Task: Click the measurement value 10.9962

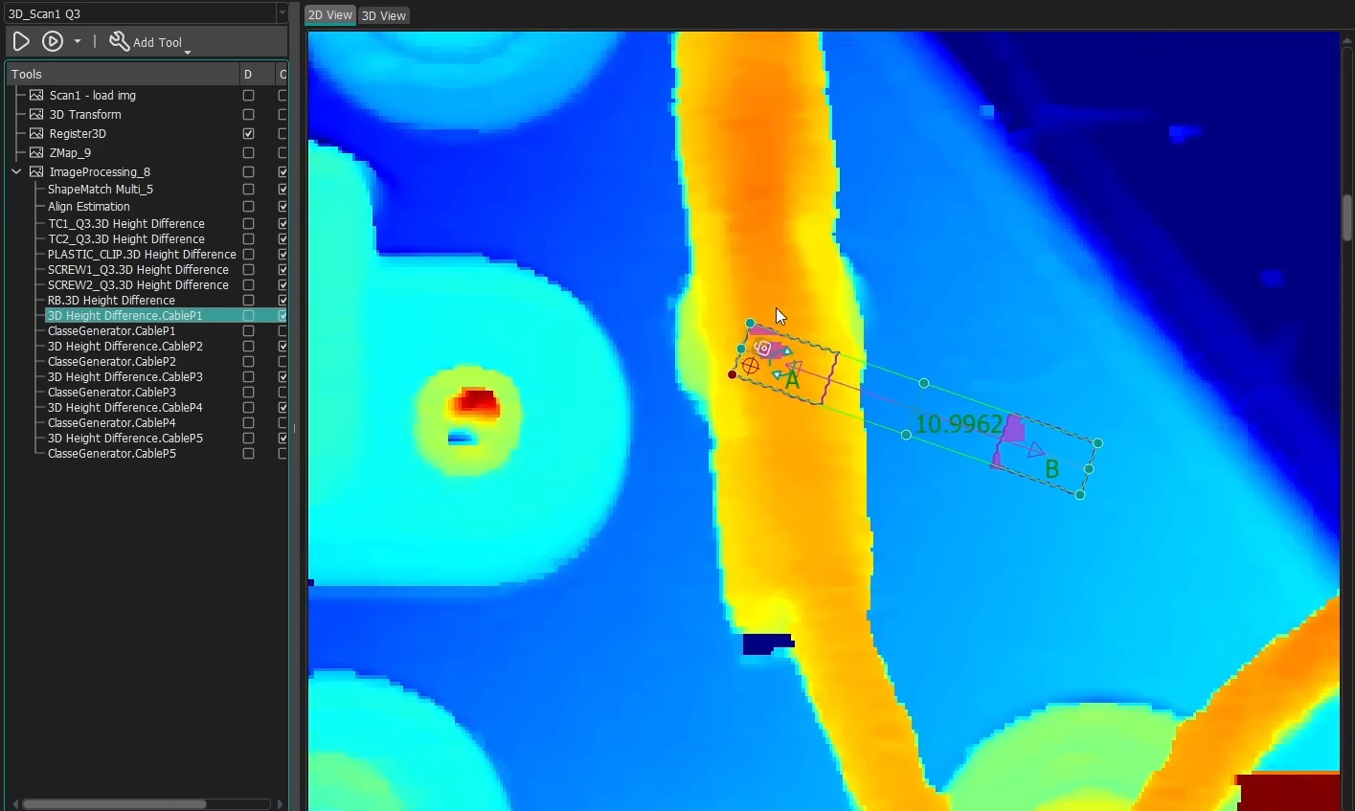Action: 960,424
